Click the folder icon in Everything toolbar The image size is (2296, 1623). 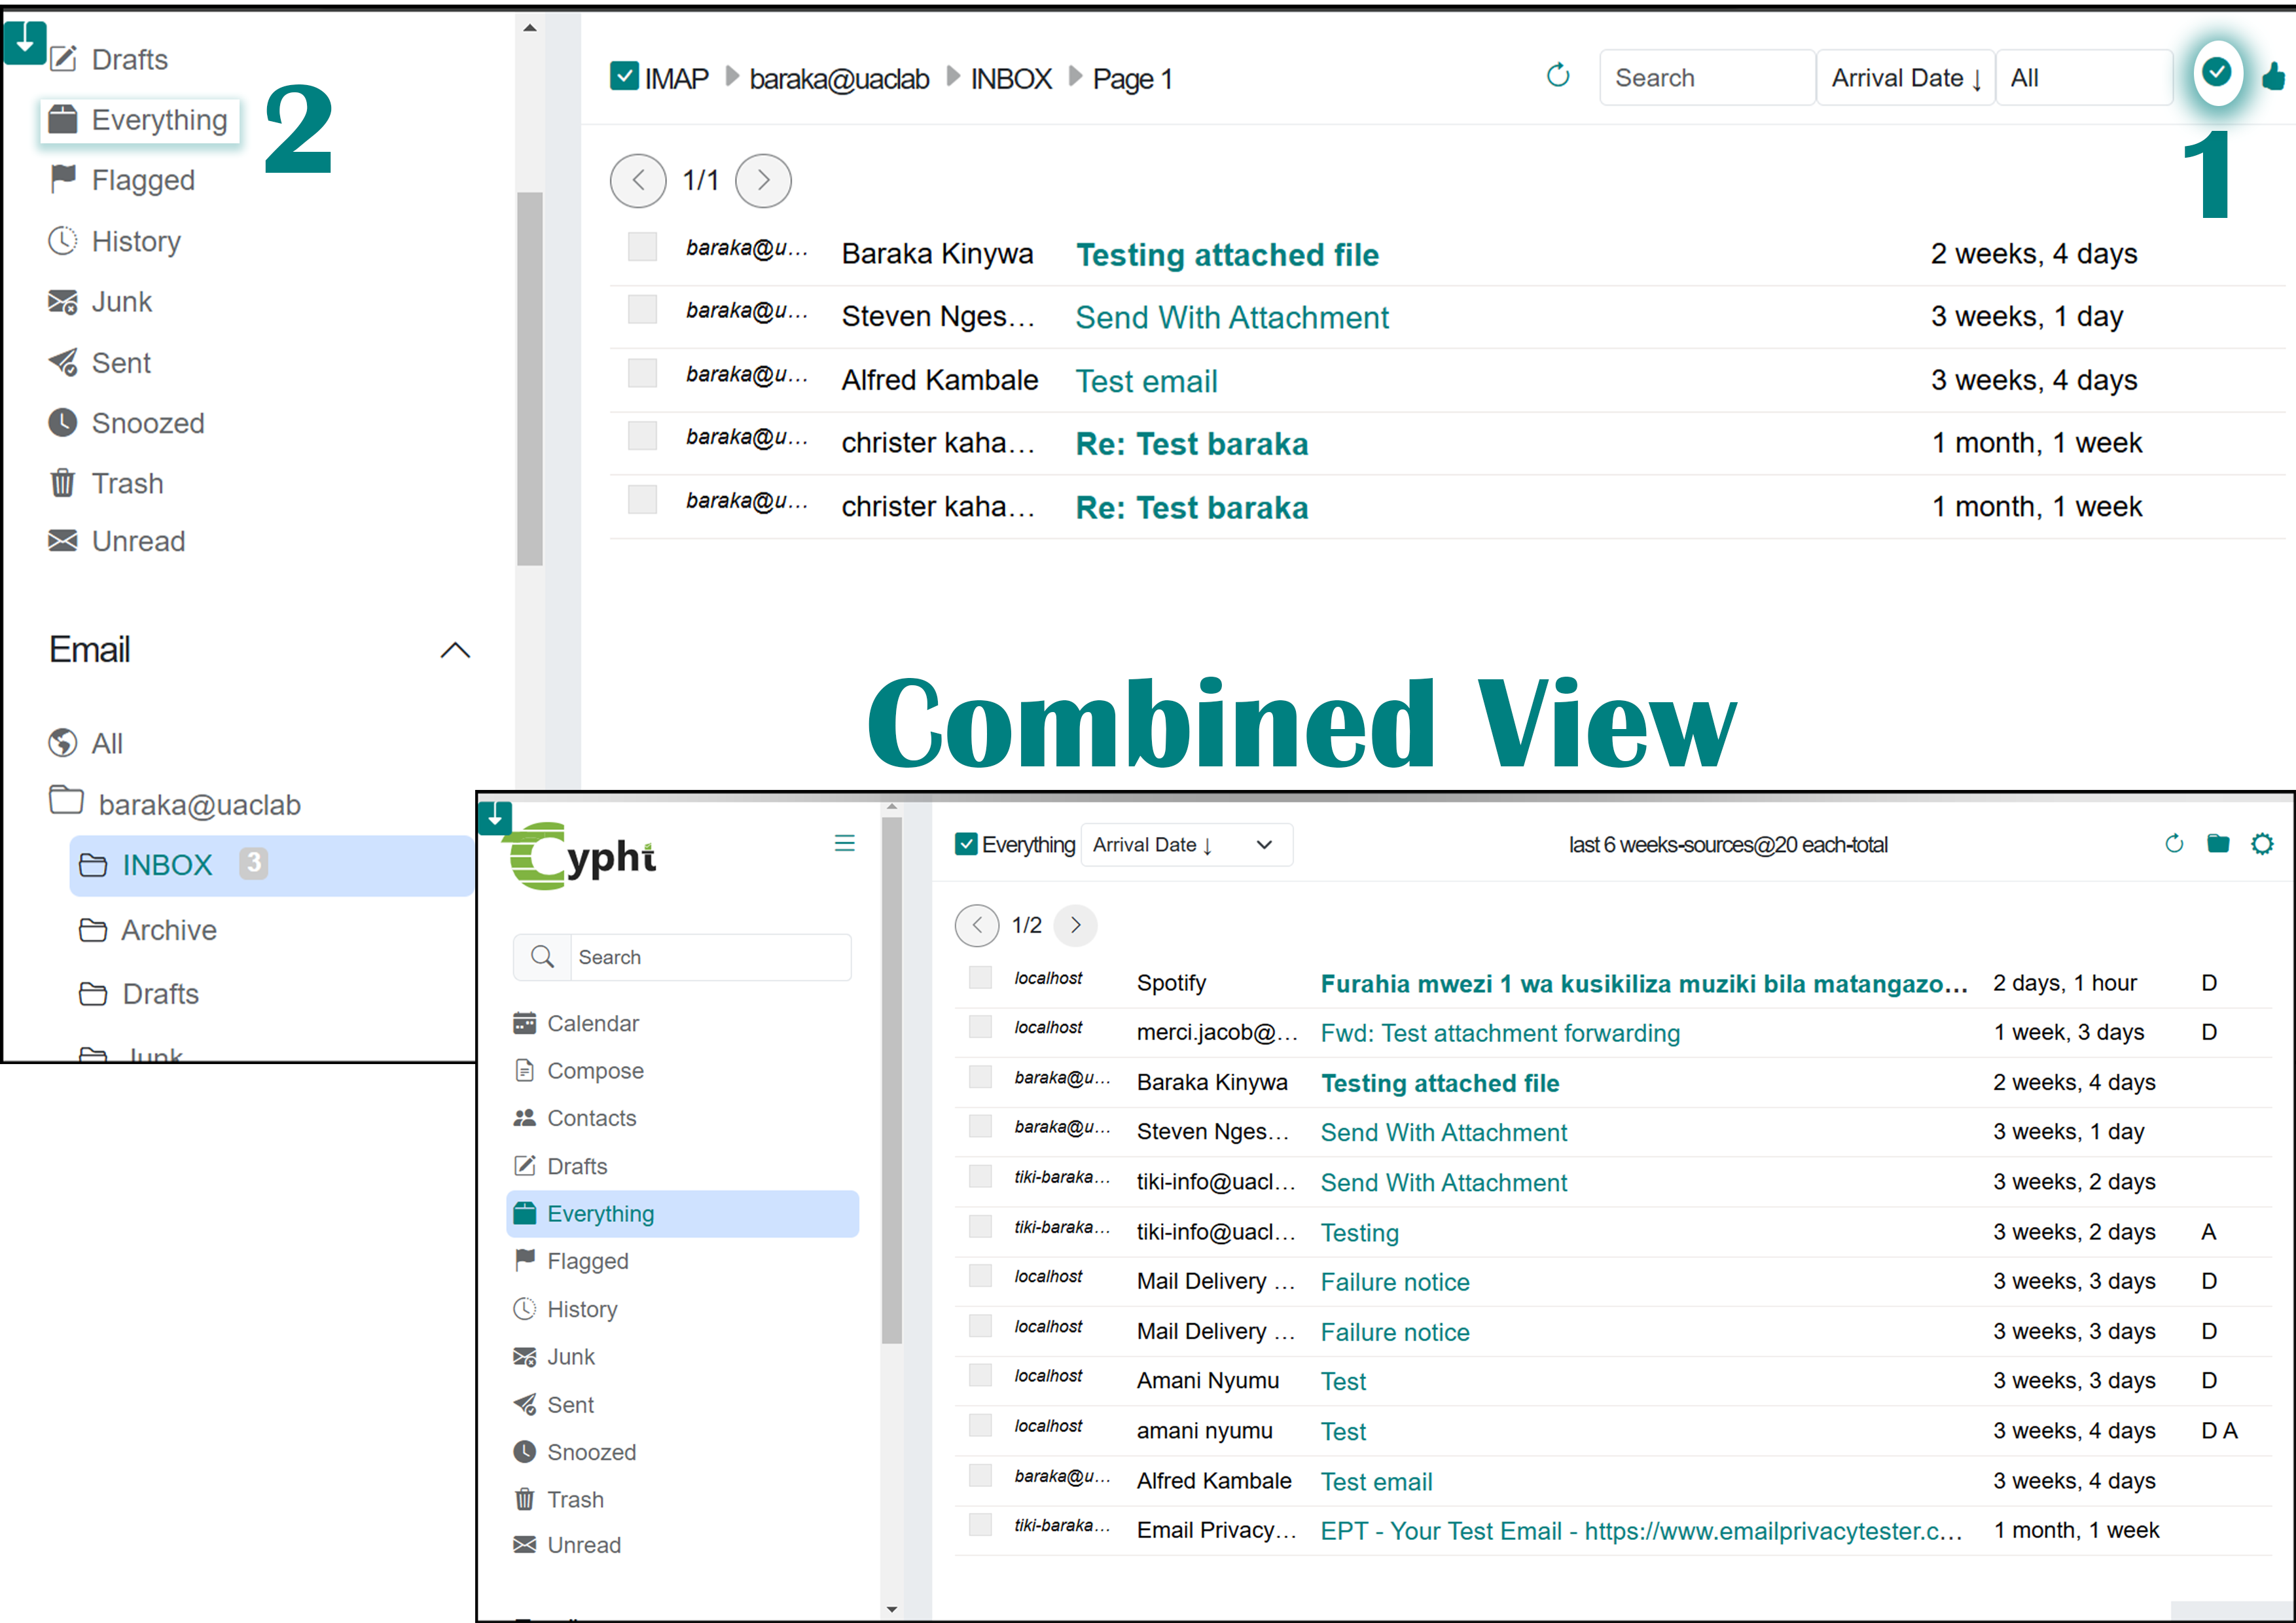(2217, 844)
